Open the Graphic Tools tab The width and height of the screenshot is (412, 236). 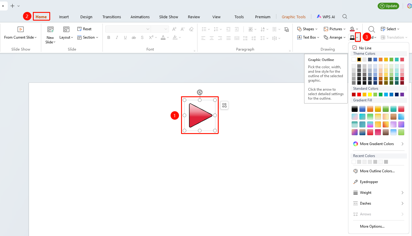294,17
